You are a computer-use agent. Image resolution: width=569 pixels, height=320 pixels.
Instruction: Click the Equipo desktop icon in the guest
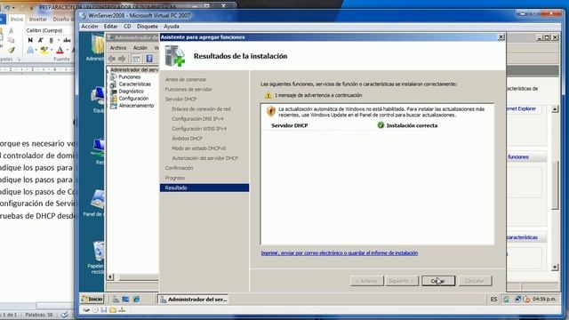point(98,100)
